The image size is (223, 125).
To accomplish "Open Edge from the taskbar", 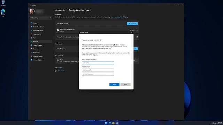I will (x=110, y=123).
